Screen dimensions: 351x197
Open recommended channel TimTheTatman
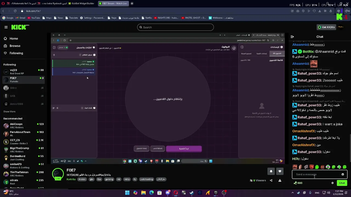[x=23, y=174]
